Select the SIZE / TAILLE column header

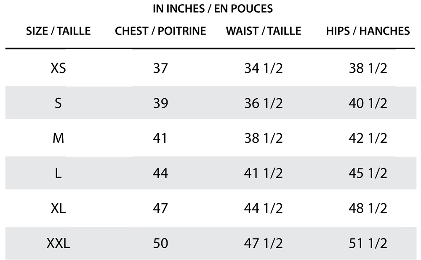coord(59,31)
